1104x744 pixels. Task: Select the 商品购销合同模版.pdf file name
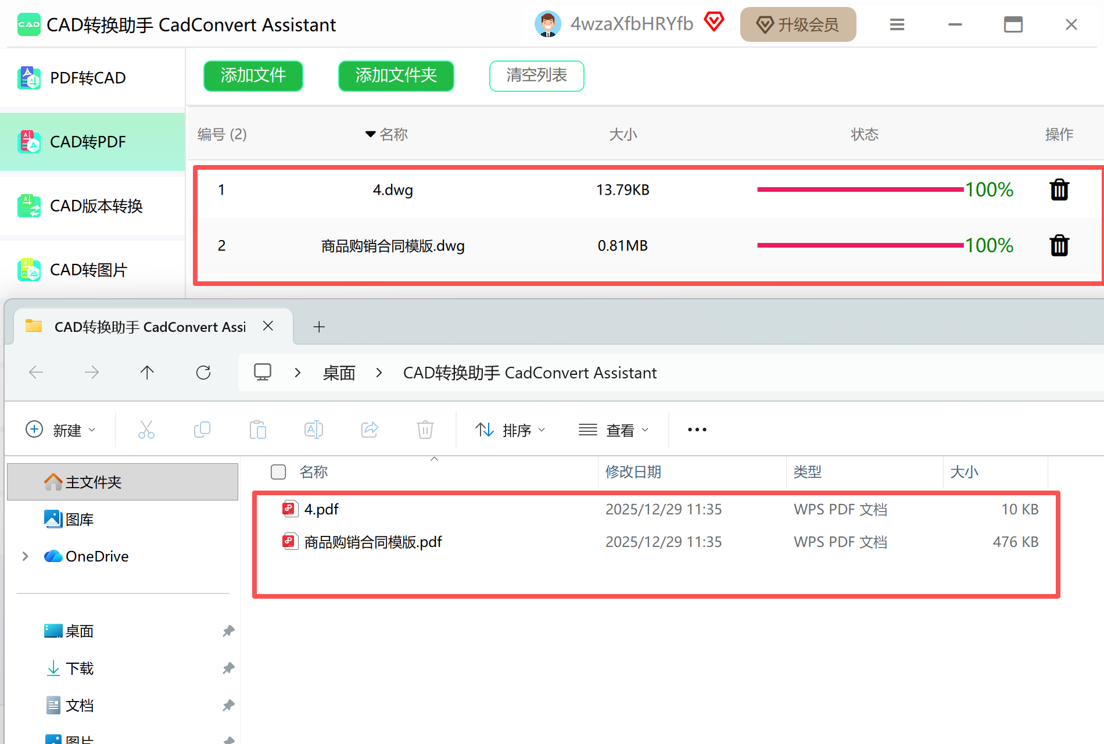[373, 542]
